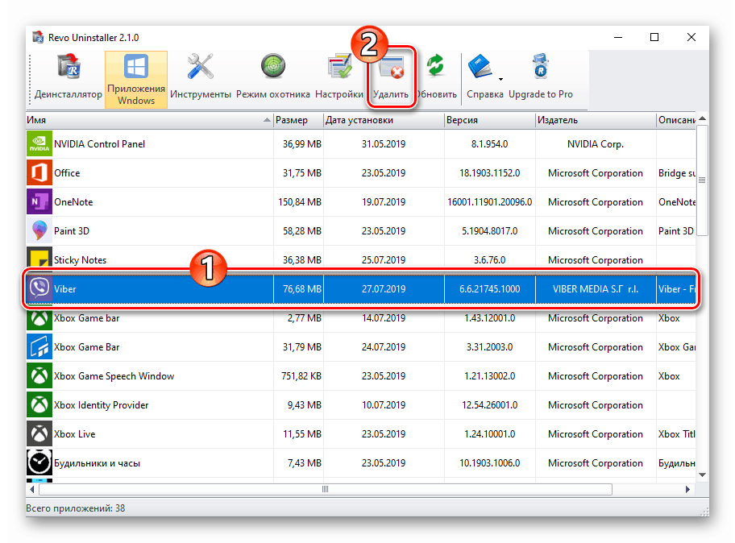Click the Удалить uninstall button

click(x=391, y=79)
